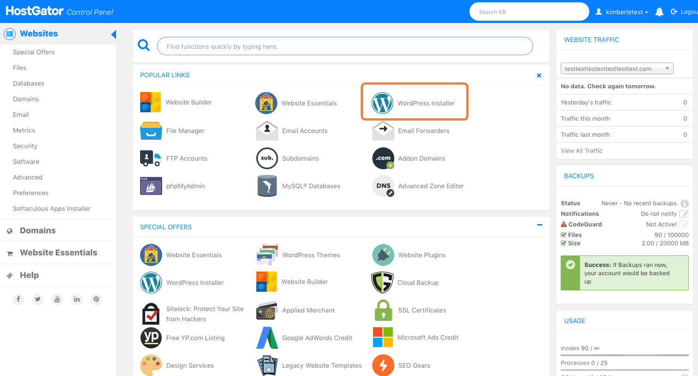
Task: Click the Subdomains icon
Action: 267,158
